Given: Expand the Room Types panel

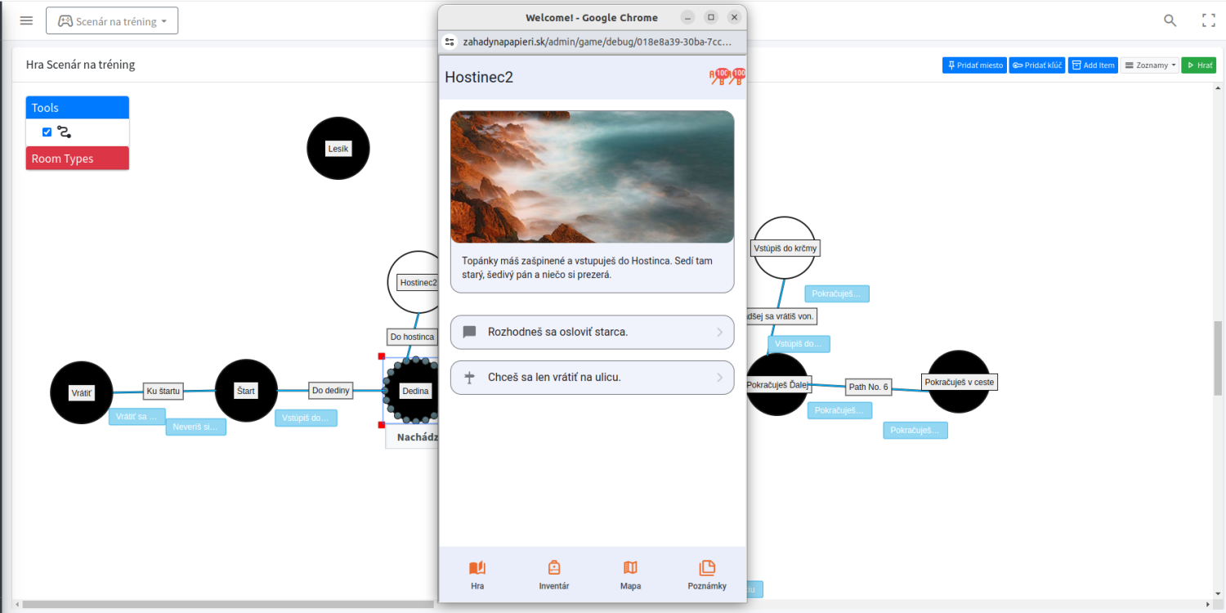Looking at the screenshot, I should tap(78, 159).
